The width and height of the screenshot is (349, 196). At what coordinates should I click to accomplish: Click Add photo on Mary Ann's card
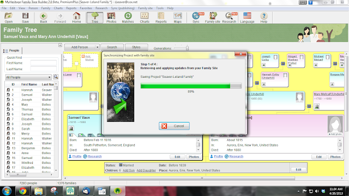[x=335, y=134]
